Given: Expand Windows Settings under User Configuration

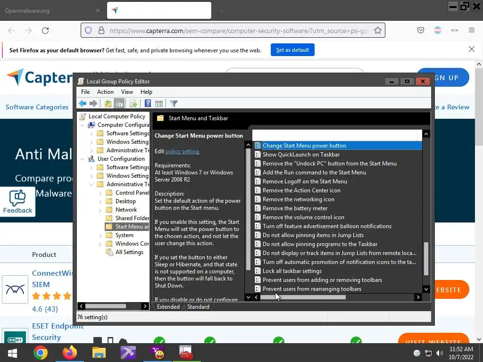Looking at the screenshot, I should point(91,176).
